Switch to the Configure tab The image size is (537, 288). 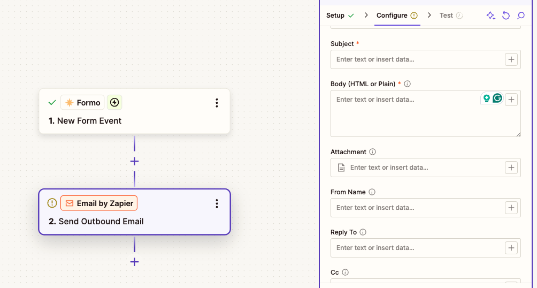pyautogui.click(x=397, y=16)
